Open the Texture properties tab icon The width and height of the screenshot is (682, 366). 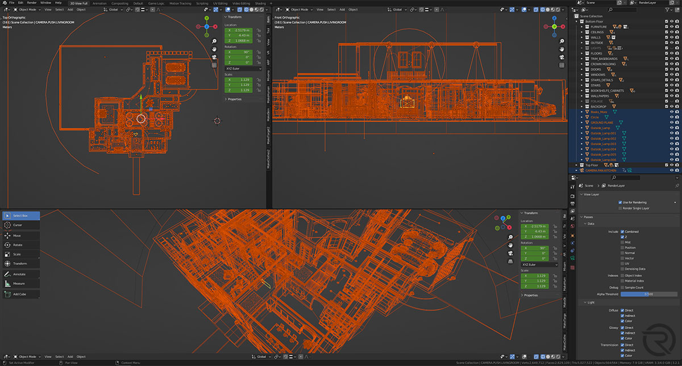(572, 267)
